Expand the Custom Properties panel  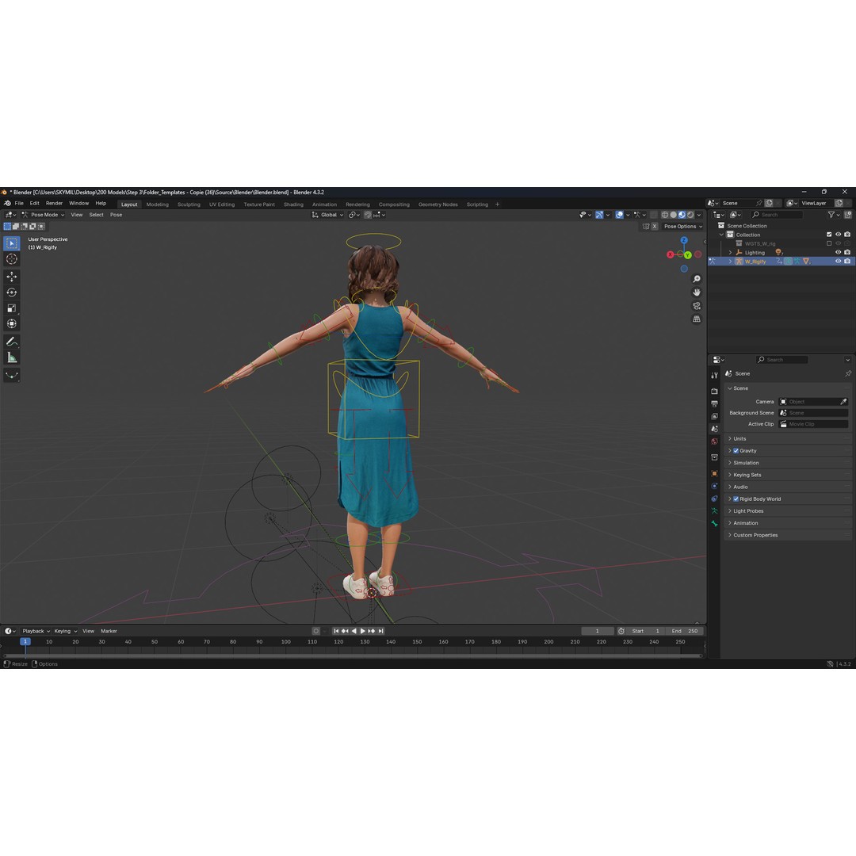tap(788, 535)
